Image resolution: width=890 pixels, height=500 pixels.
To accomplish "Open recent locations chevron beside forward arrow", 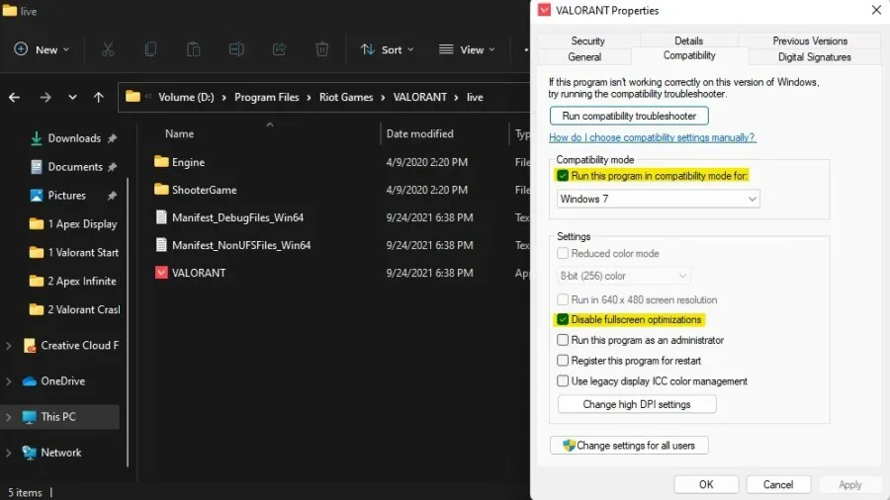I will click(72, 98).
